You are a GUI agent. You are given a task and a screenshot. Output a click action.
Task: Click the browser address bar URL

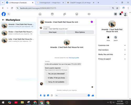point(38,8)
